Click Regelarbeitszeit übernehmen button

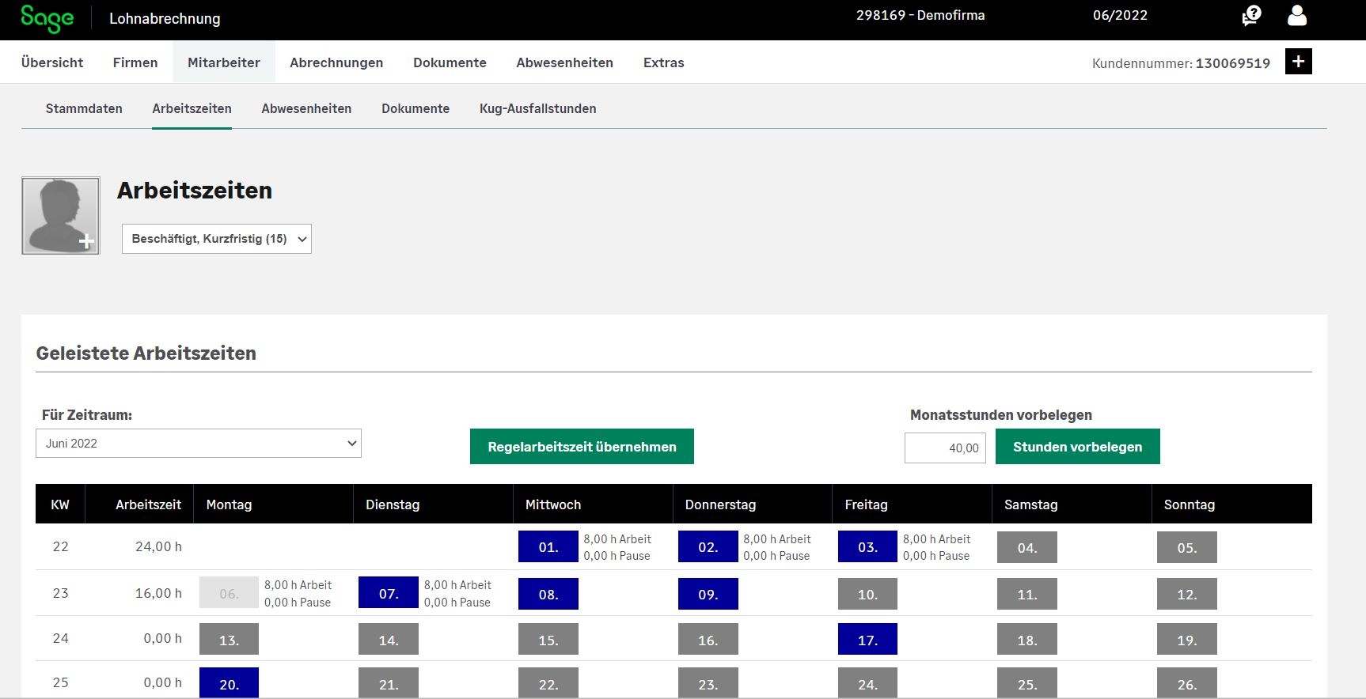(582, 447)
